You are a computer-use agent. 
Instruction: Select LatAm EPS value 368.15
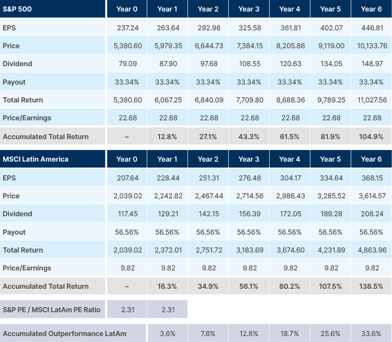(372, 178)
